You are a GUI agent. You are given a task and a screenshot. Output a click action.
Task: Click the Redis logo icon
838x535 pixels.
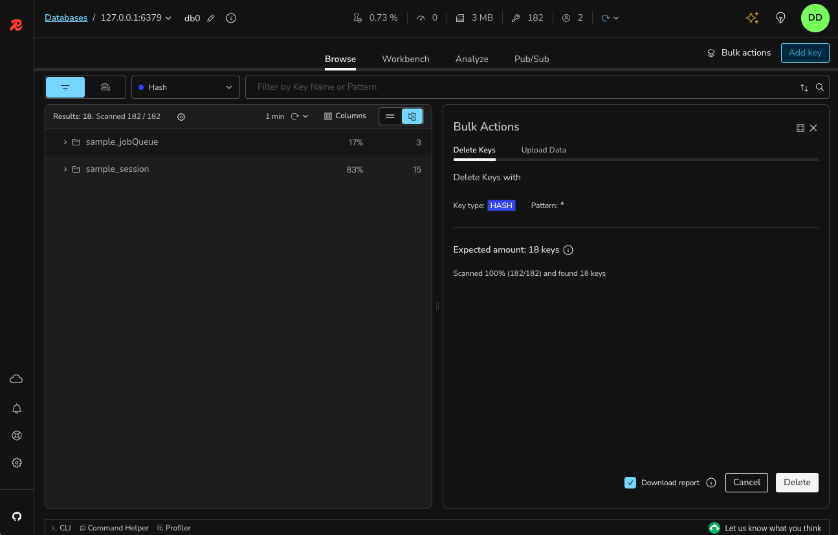click(16, 25)
